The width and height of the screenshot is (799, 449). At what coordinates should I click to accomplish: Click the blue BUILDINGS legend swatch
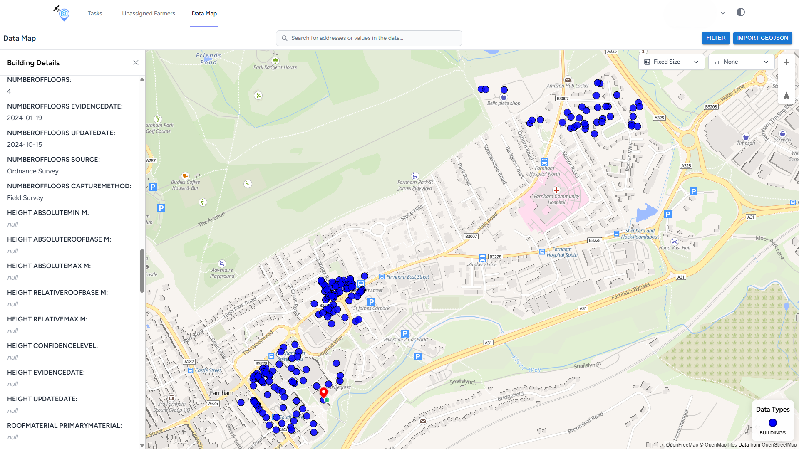pyautogui.click(x=772, y=423)
